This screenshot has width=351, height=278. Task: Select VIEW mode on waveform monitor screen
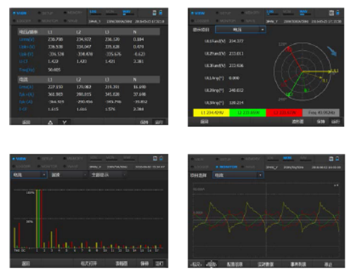click(197, 159)
